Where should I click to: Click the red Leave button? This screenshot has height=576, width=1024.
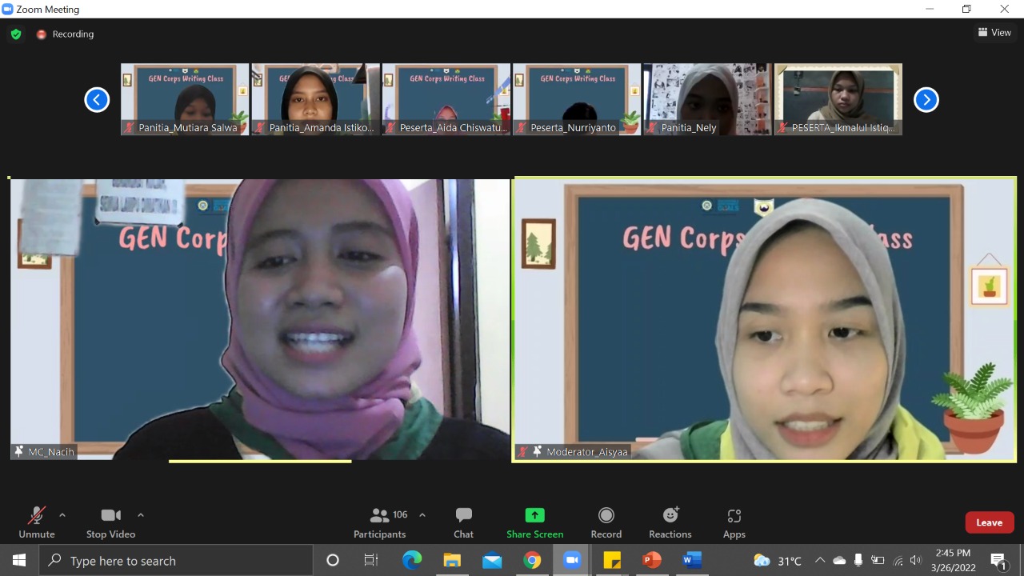pos(989,522)
